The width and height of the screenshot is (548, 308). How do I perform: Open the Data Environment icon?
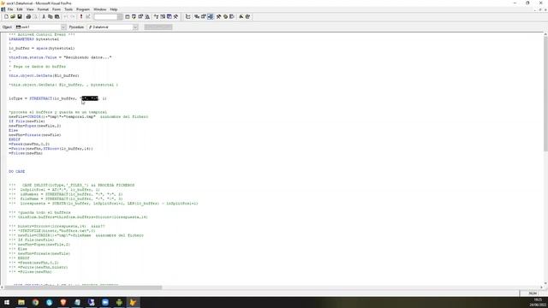[x=197, y=16]
